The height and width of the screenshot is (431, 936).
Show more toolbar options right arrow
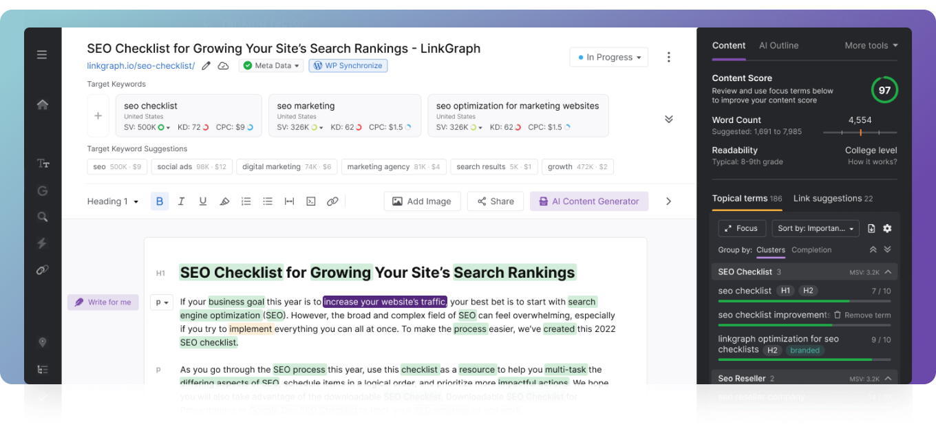[x=668, y=201]
